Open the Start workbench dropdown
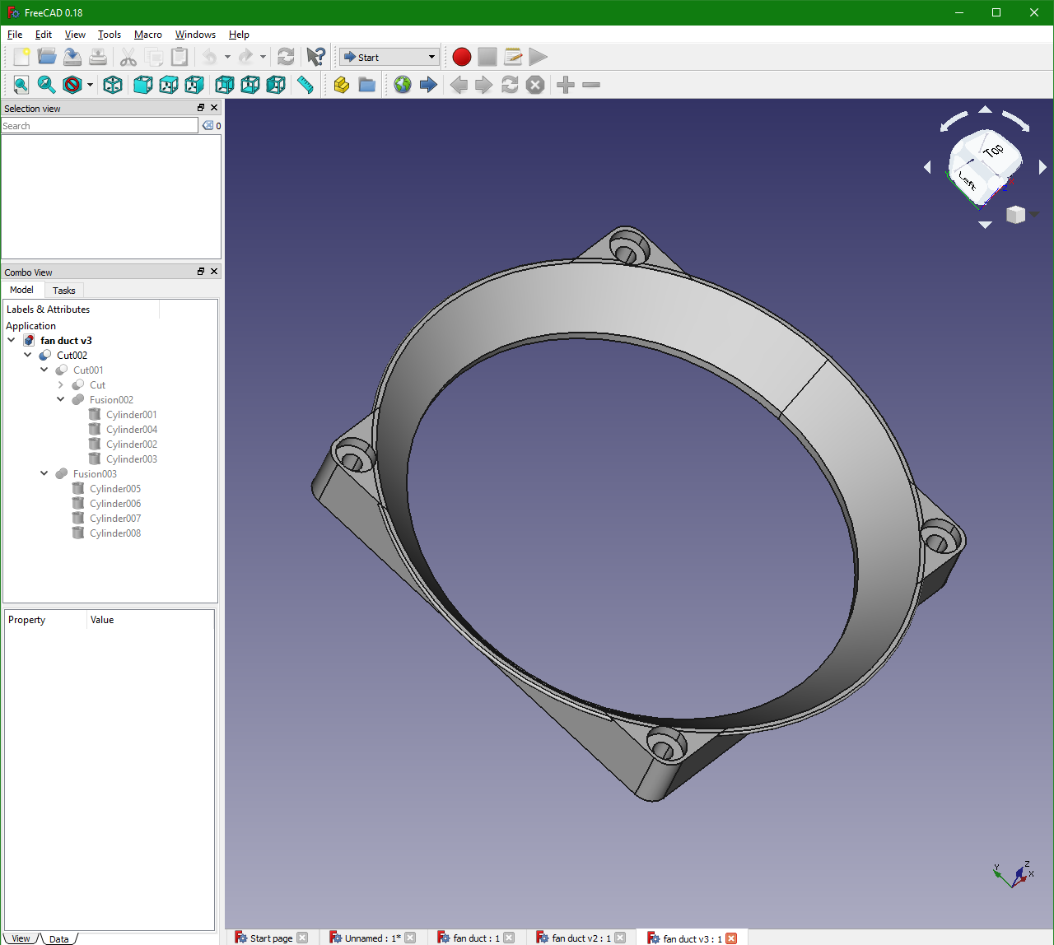This screenshot has height=945, width=1054. (389, 57)
